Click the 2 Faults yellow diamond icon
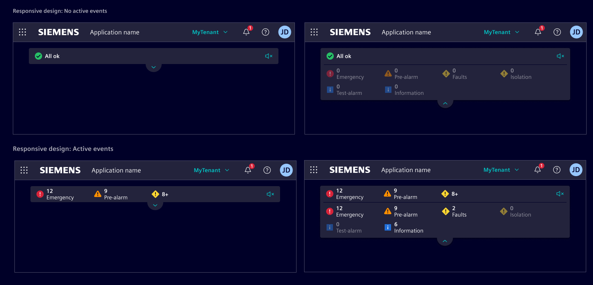The height and width of the screenshot is (285, 593). tap(446, 211)
